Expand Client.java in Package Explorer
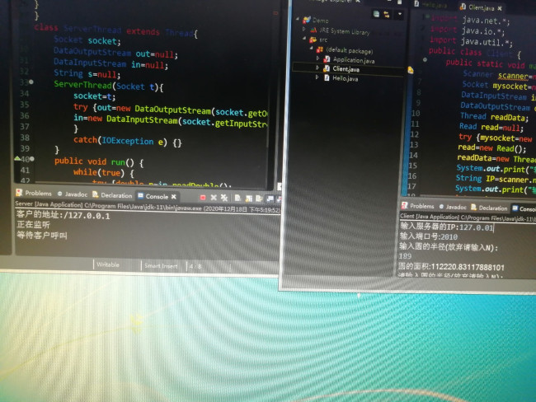Viewport: 536px width, 402px height. (317, 68)
